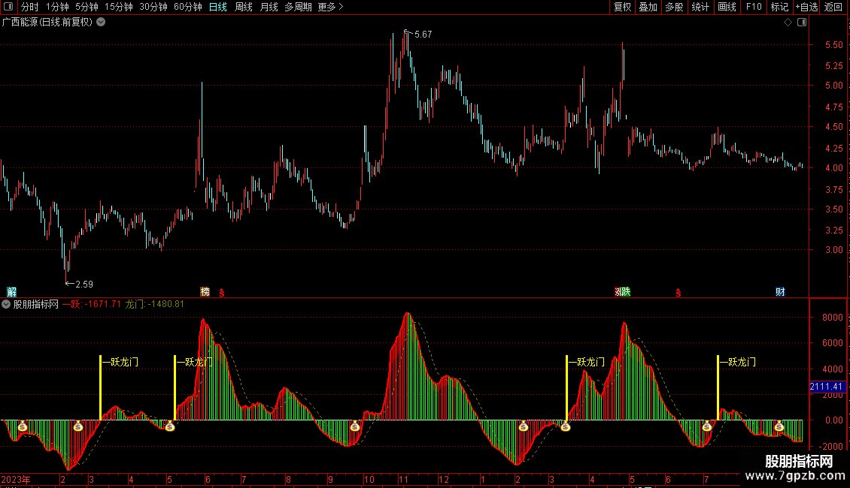
Task: Select the 日线 daily tab
Action: 218,7
